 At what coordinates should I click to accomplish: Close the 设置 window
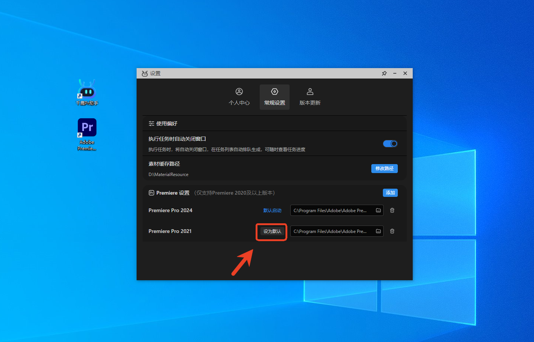[x=405, y=73]
